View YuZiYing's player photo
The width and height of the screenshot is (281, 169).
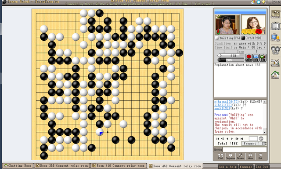227,25
